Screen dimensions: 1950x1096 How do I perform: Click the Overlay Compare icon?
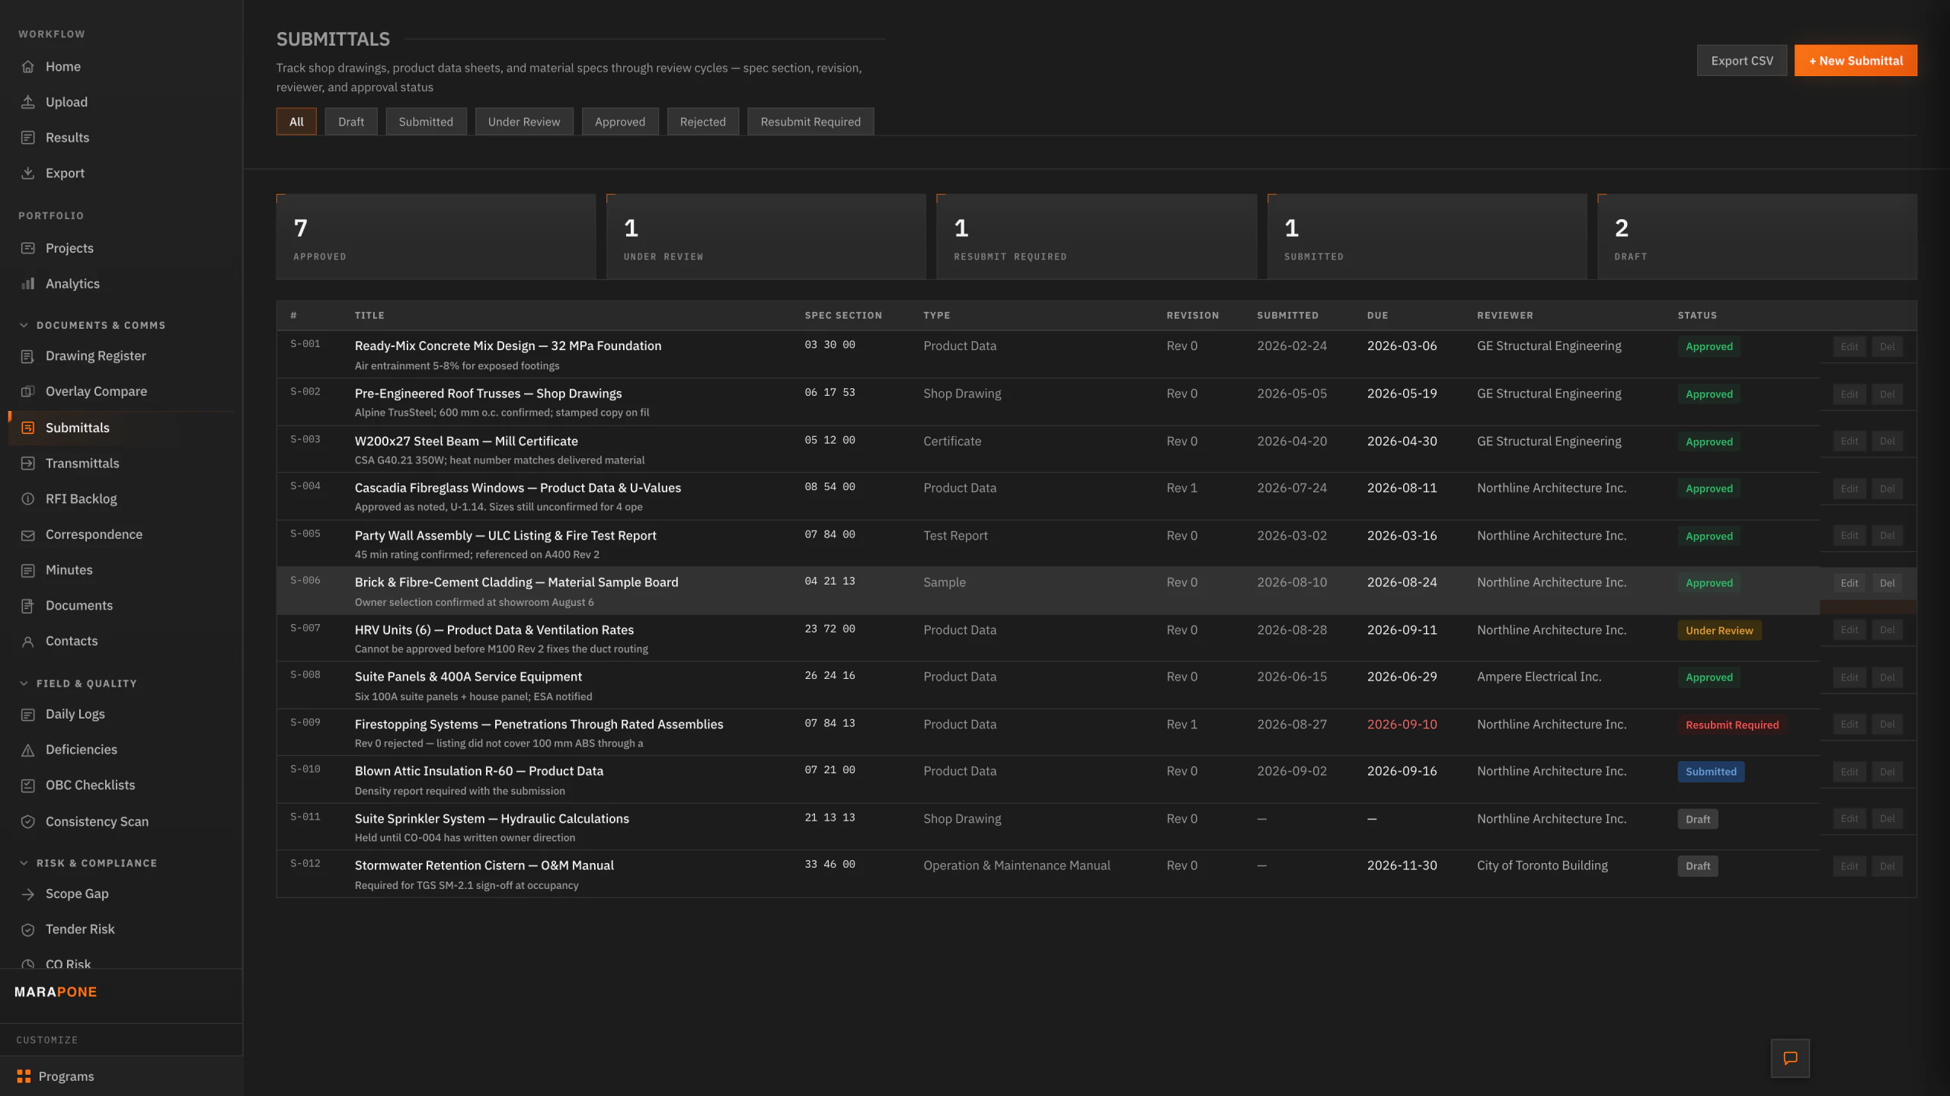pos(28,392)
